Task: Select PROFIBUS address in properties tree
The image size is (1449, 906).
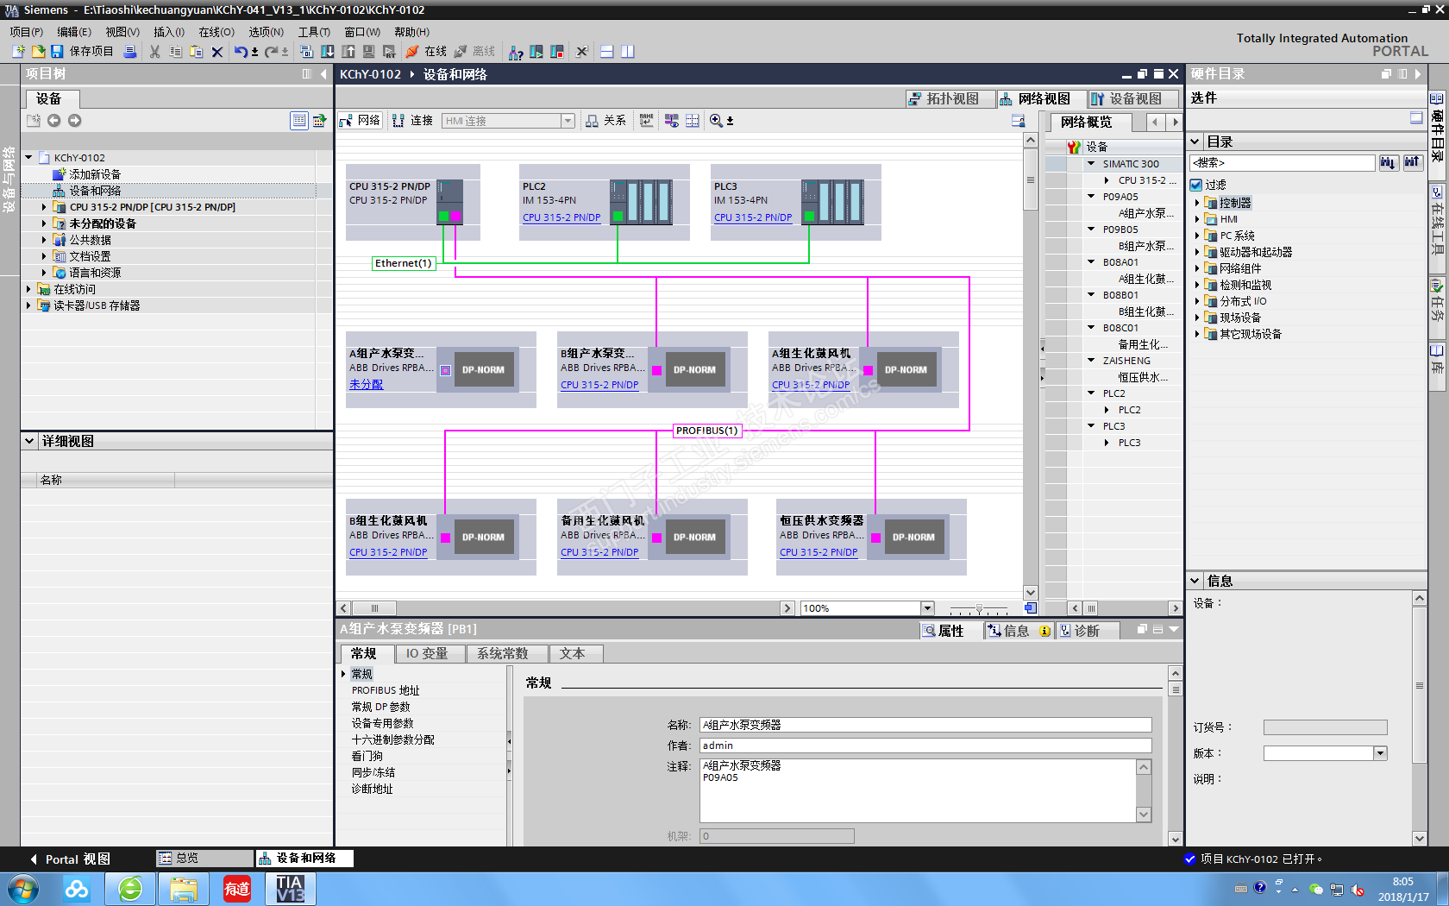Action: (386, 690)
